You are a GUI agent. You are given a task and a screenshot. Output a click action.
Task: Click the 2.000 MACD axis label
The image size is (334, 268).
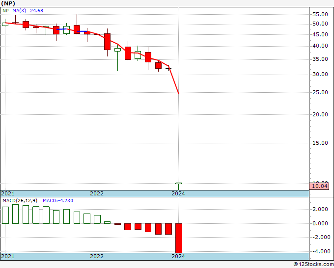coord(320,209)
